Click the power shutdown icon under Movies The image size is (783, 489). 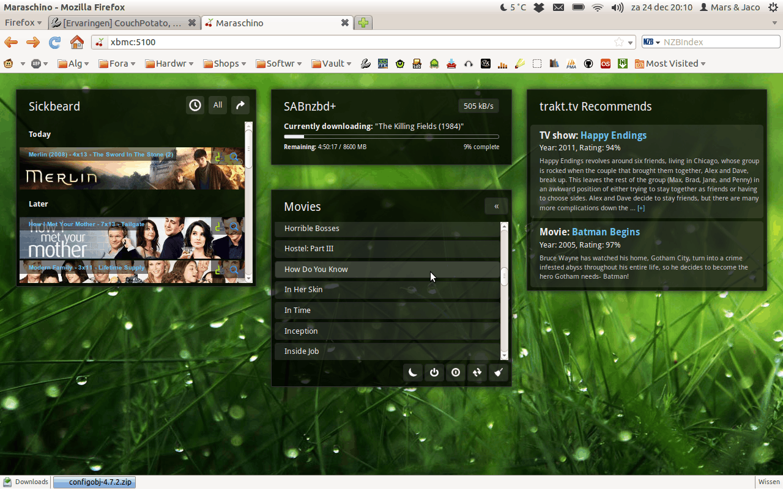[434, 372]
